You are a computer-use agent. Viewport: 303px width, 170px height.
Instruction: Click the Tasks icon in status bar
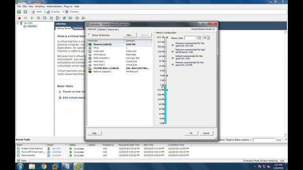(x=18, y=161)
